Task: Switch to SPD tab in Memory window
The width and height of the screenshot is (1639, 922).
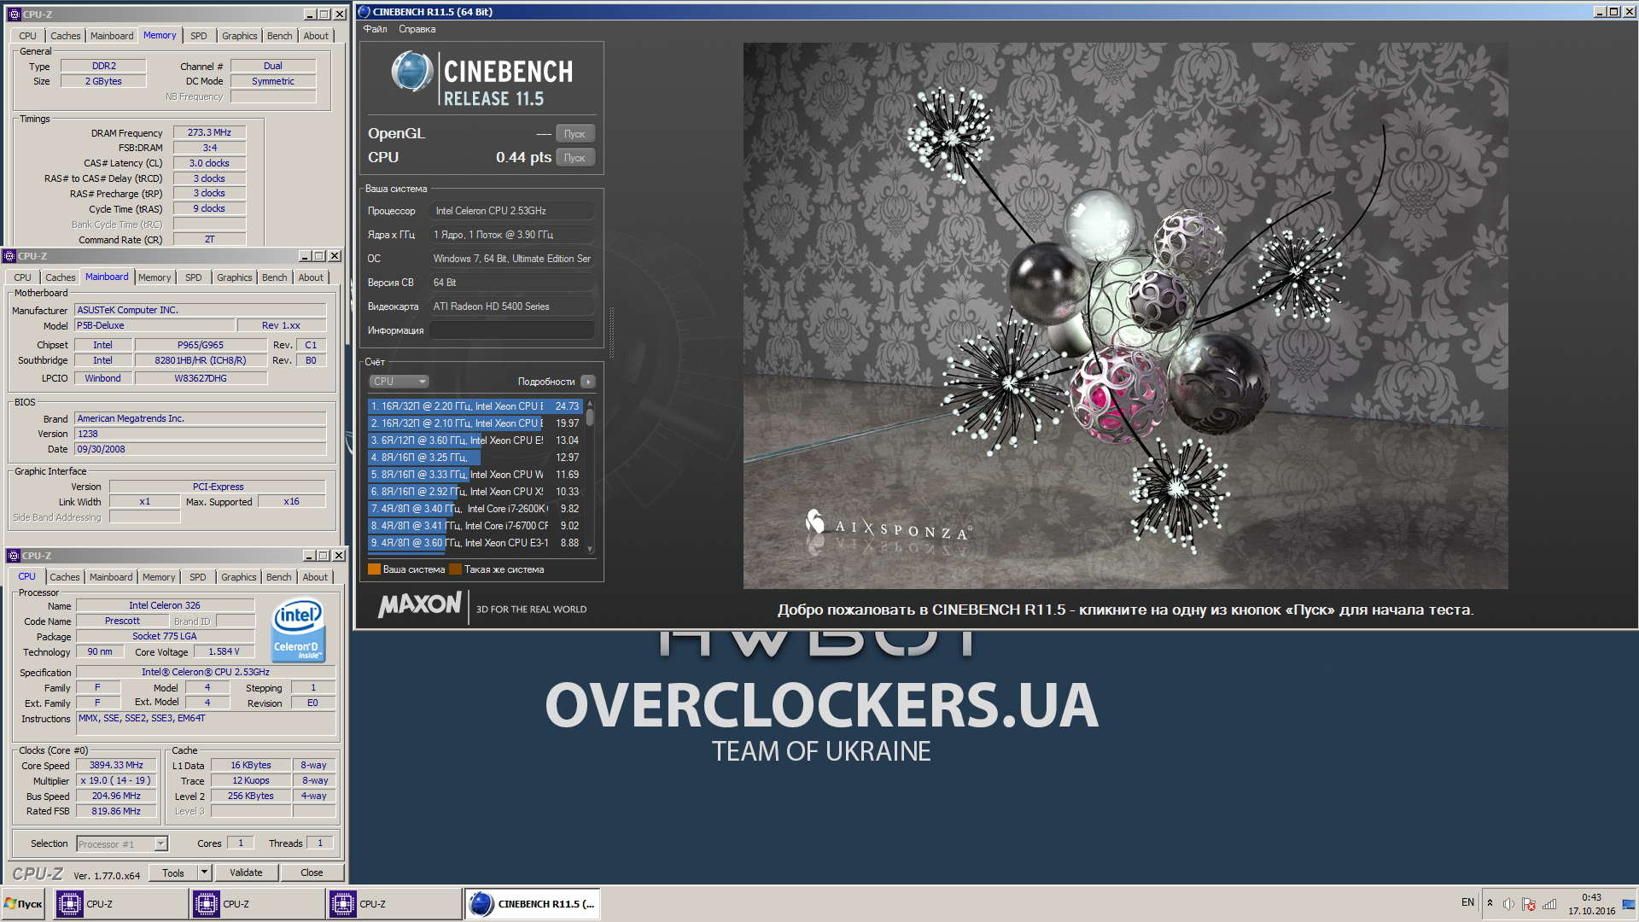Action: [x=198, y=36]
